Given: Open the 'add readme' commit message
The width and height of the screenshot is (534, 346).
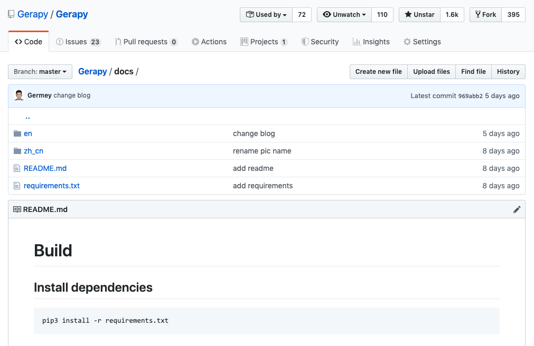Looking at the screenshot, I should point(253,168).
